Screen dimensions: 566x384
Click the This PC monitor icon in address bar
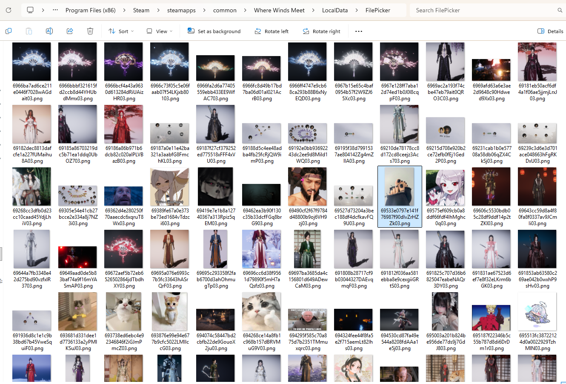coord(30,10)
